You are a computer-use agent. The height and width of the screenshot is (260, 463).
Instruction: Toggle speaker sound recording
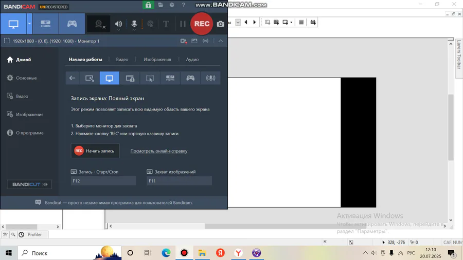(x=118, y=24)
